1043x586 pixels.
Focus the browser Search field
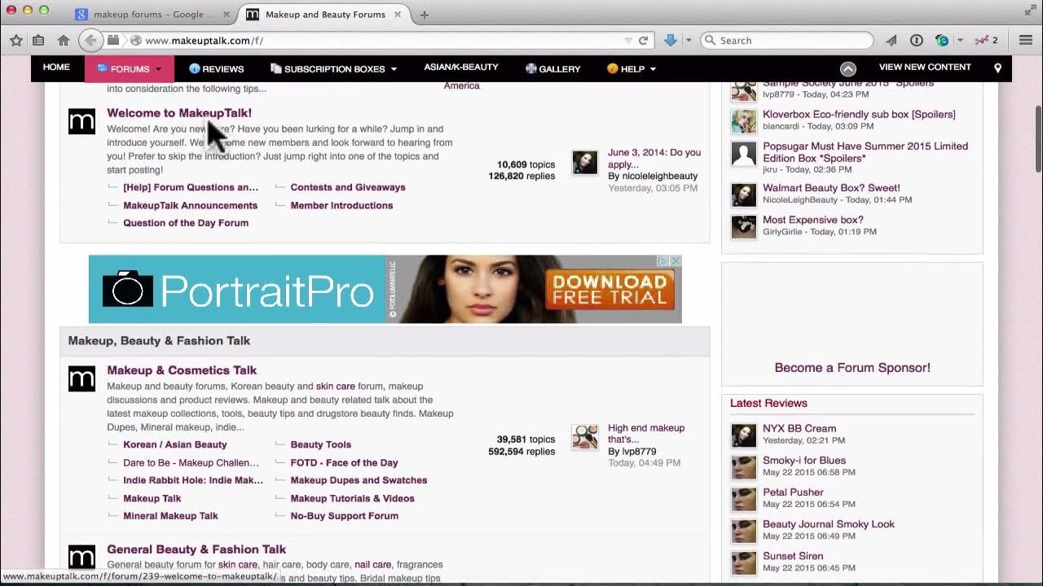coord(787,40)
